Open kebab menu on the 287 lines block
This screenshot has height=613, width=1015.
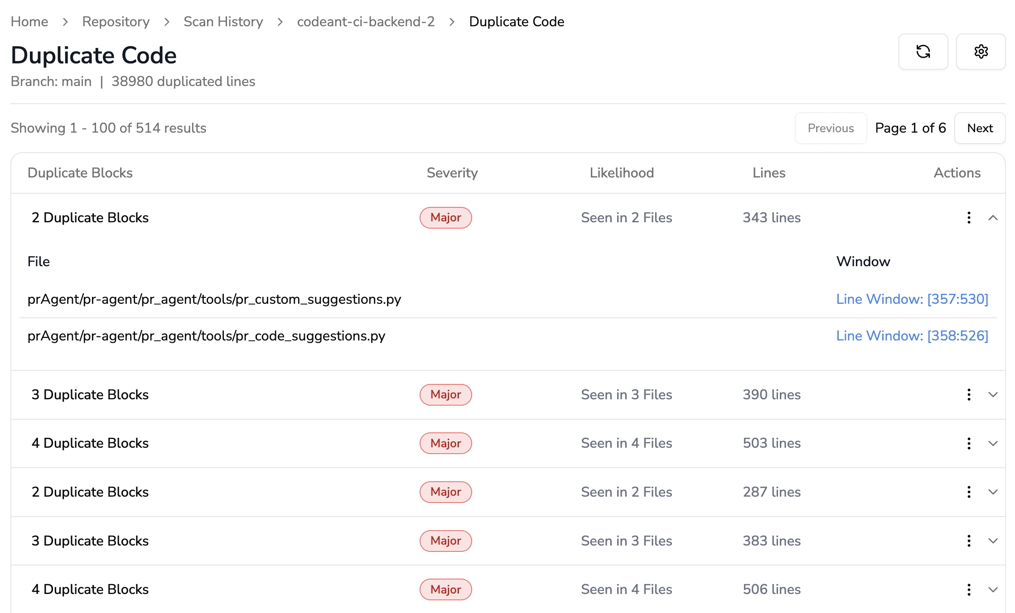click(969, 492)
